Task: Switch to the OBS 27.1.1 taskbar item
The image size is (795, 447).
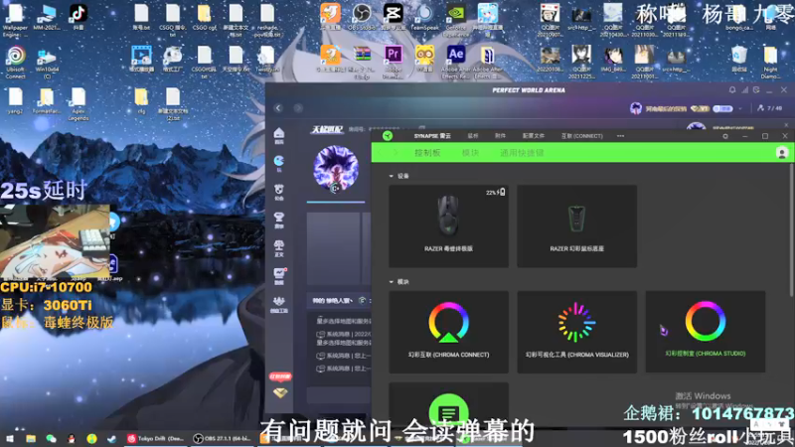Action: (x=223, y=438)
